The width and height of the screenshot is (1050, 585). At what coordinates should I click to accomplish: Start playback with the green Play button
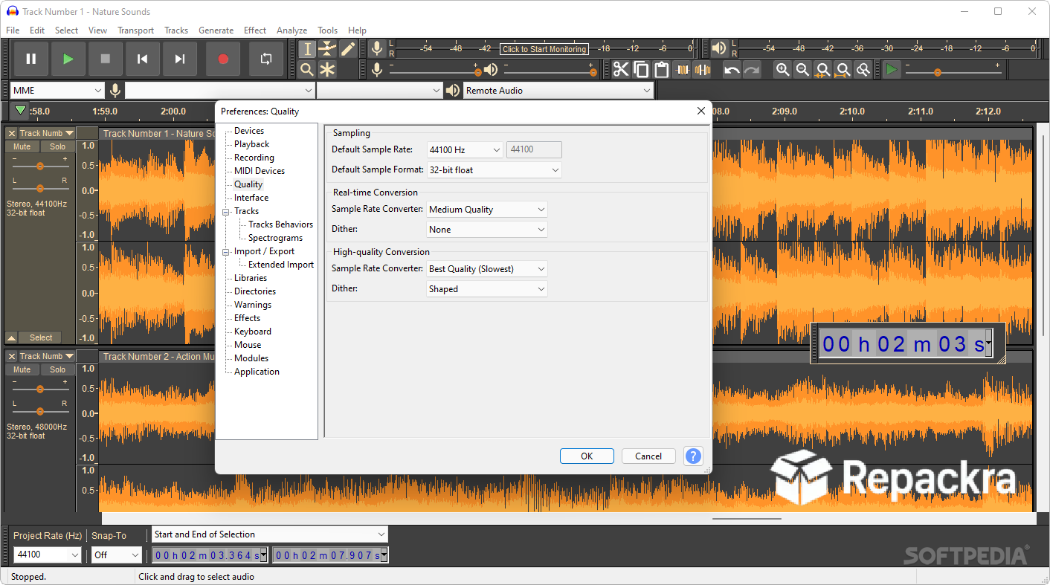[68, 59]
